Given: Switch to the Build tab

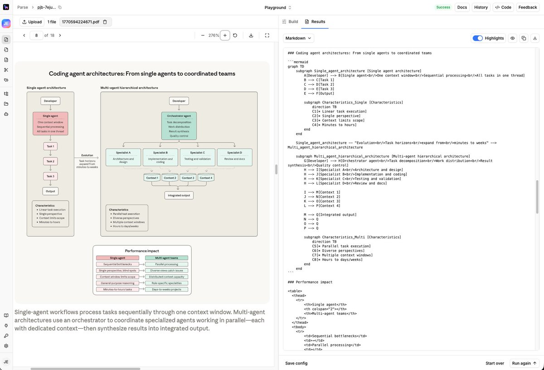Looking at the screenshot, I should (290, 22).
